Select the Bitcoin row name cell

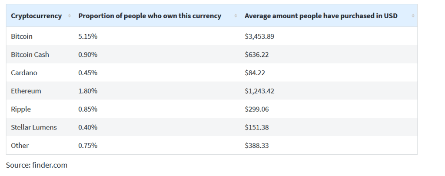click(x=22, y=37)
